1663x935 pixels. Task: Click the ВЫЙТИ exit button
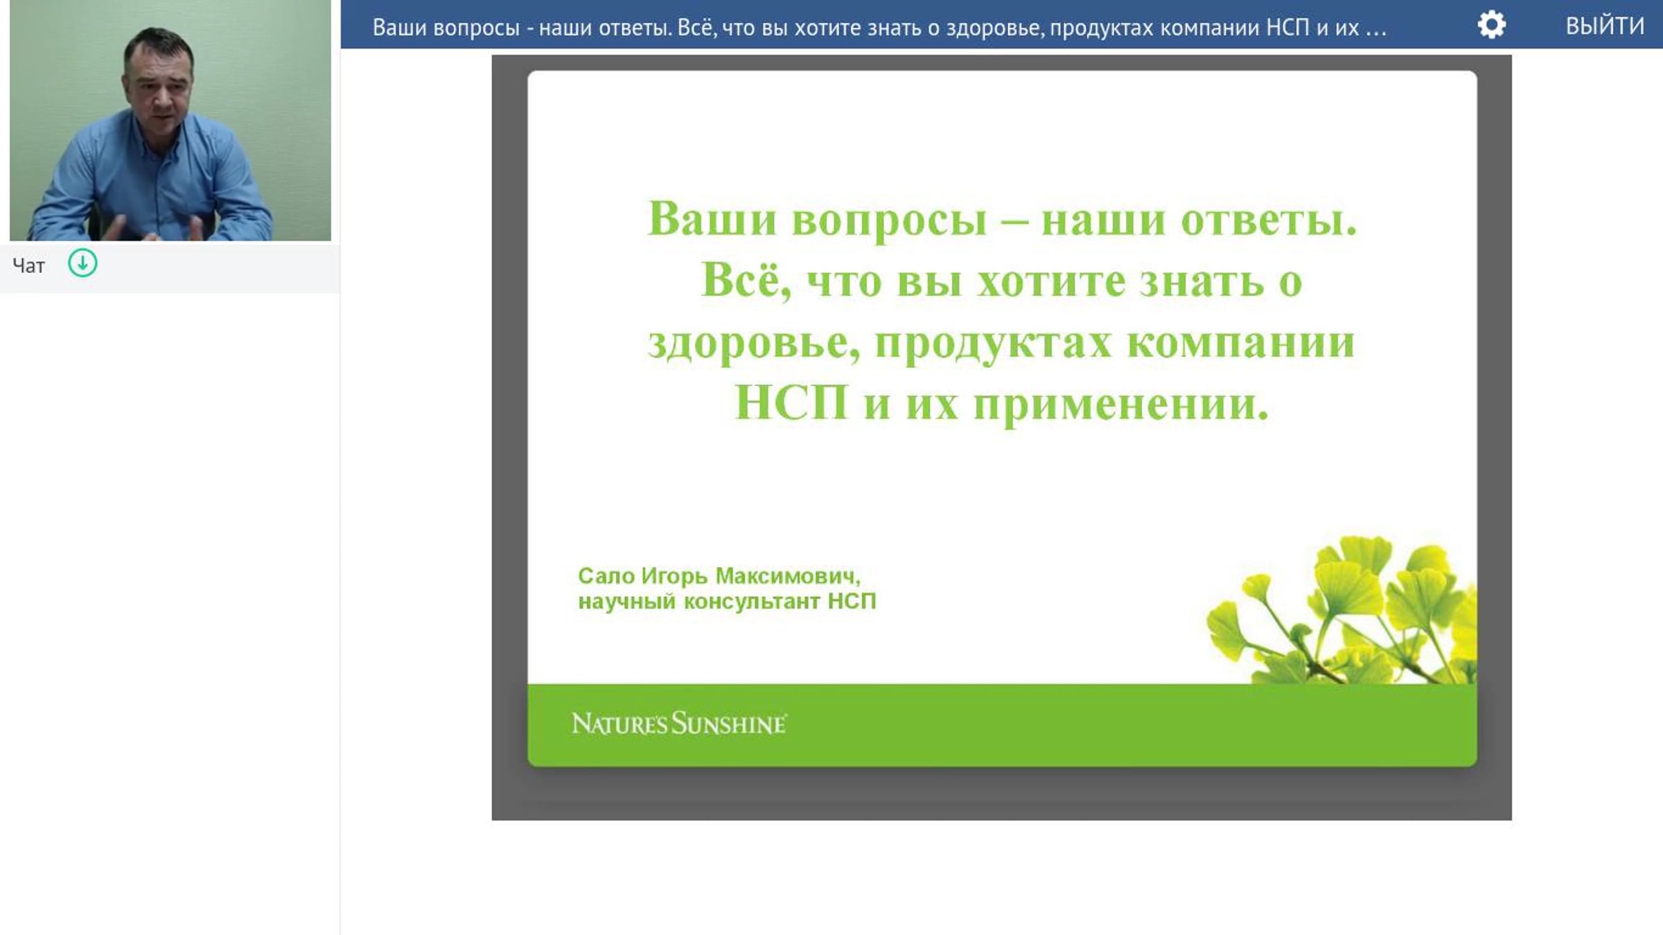click(1605, 26)
